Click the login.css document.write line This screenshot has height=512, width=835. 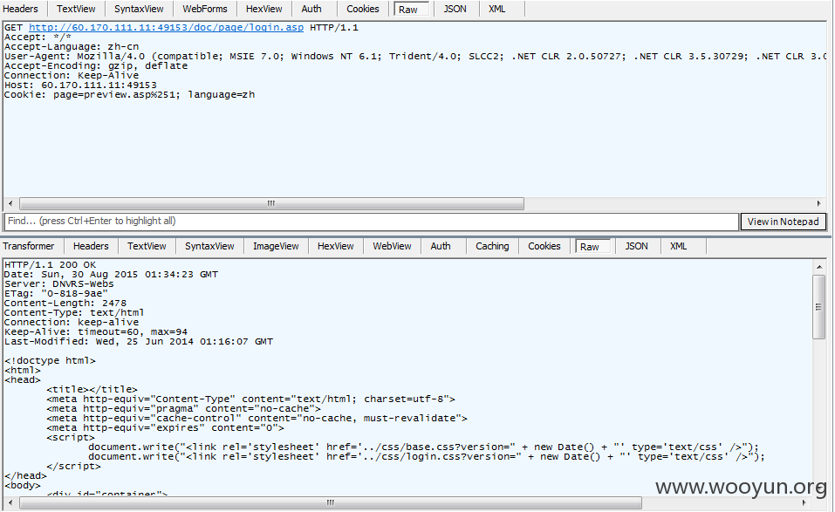(x=427, y=456)
